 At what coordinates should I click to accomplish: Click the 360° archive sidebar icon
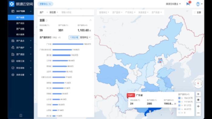pos(13,11)
